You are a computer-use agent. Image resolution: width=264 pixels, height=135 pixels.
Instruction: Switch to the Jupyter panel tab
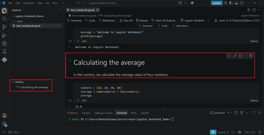[x=145, y=113]
